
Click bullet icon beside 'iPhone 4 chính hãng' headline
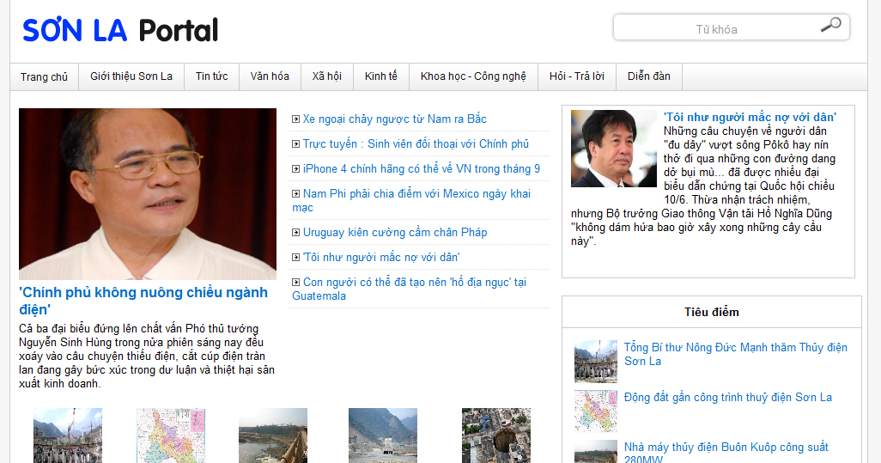[296, 169]
